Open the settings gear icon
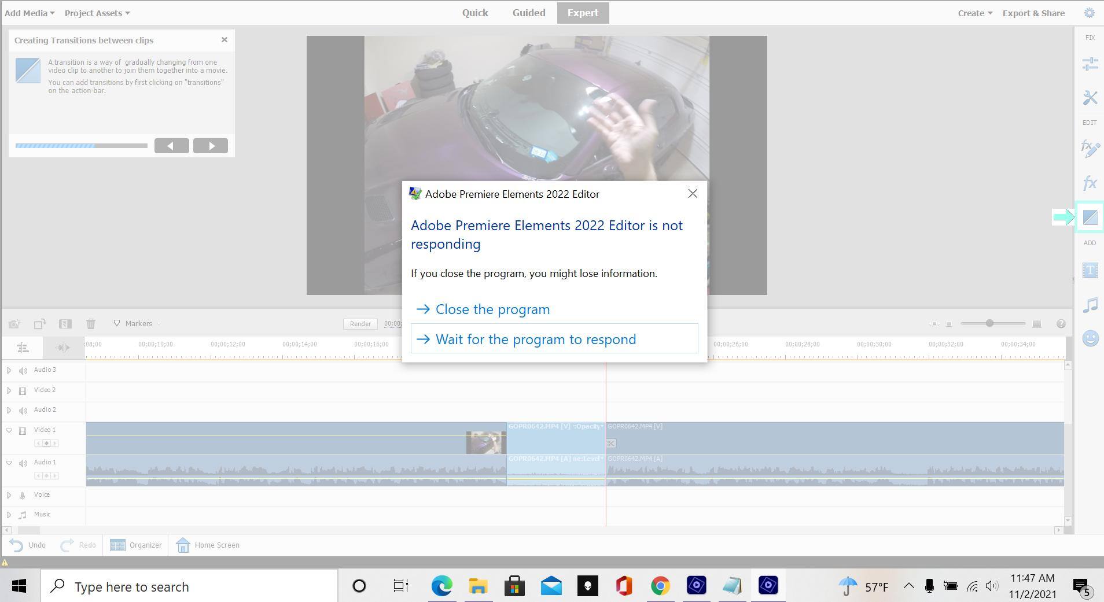The image size is (1104, 602). tap(1089, 13)
